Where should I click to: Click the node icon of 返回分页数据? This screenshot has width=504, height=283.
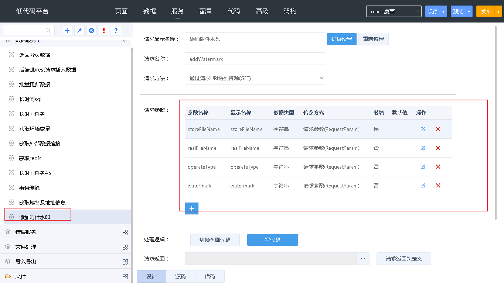point(11,55)
